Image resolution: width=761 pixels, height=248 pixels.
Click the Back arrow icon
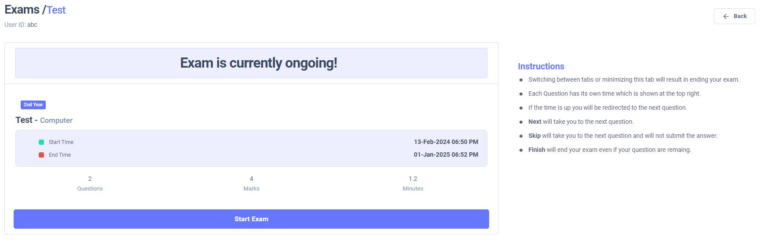(726, 16)
